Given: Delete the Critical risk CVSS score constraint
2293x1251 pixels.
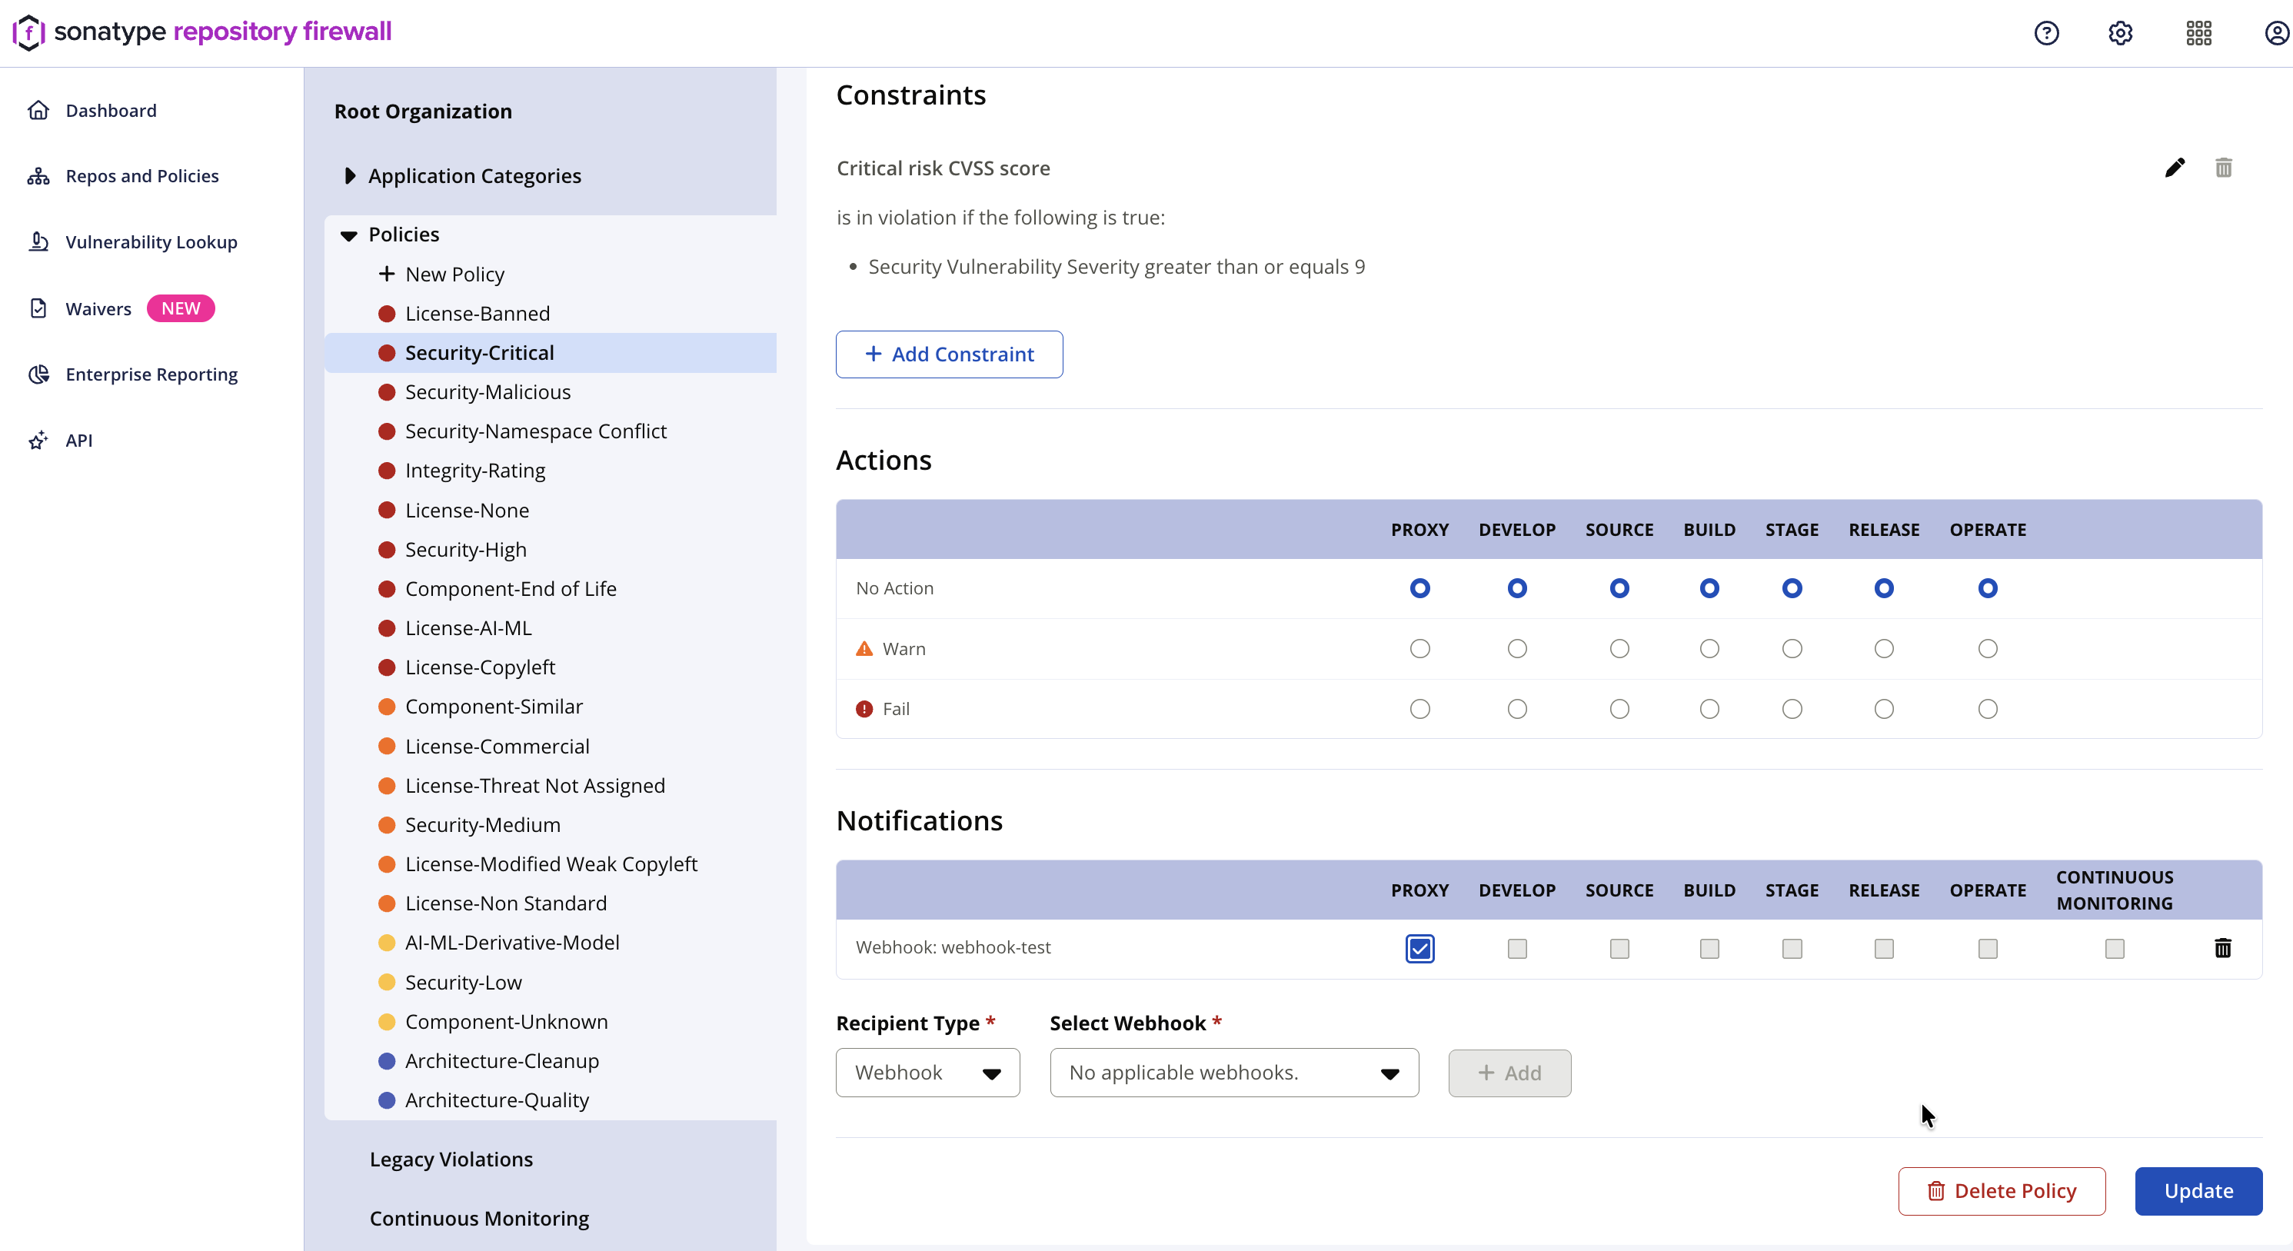Looking at the screenshot, I should 2224,168.
